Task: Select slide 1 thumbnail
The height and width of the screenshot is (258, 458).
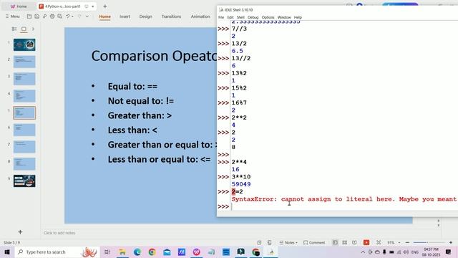Action: [x=24, y=44]
